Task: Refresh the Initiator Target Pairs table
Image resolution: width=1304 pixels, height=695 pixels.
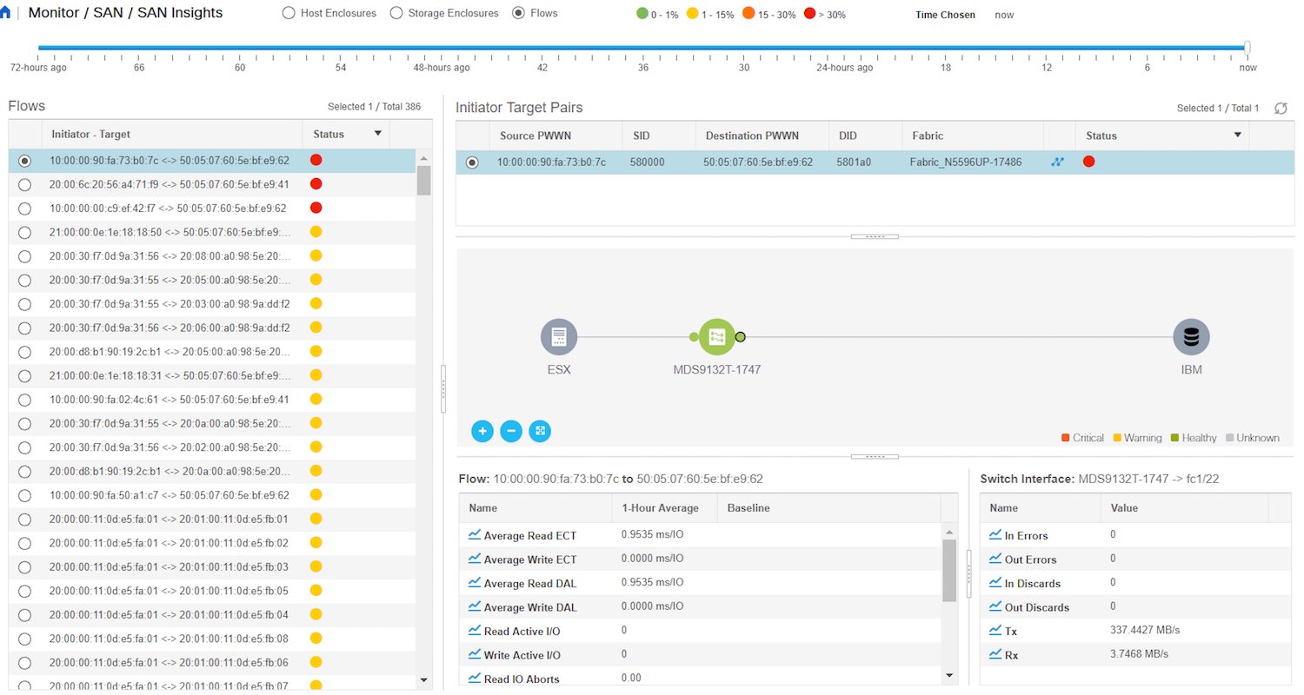Action: point(1281,109)
